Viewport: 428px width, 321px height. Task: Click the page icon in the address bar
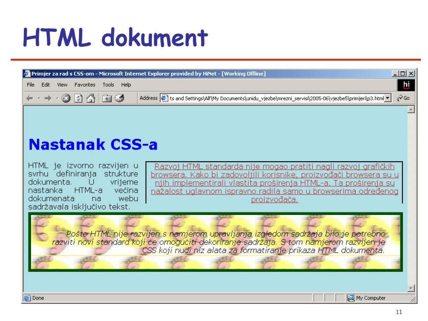tap(164, 98)
